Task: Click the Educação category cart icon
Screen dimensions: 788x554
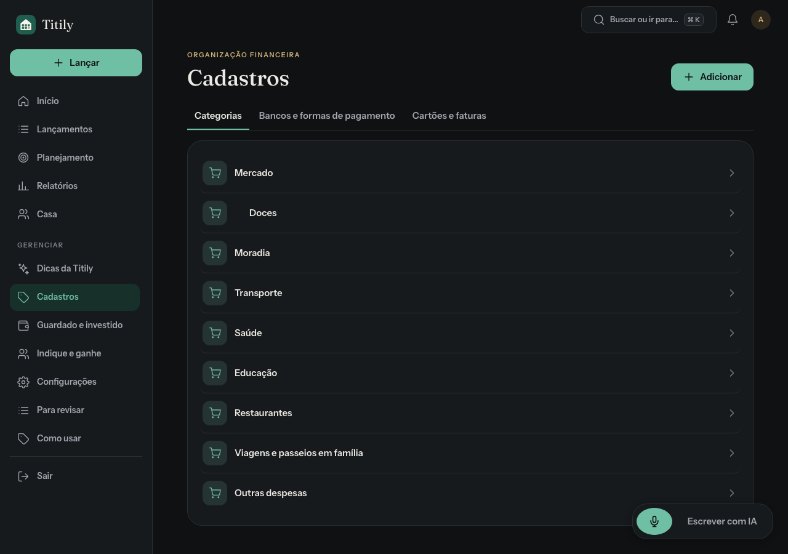Action: (x=215, y=373)
